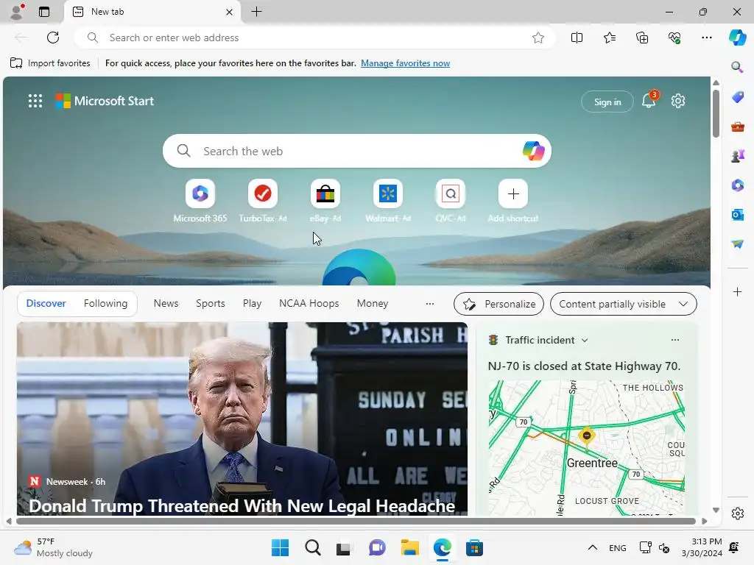This screenshot has width=754, height=565.
Task: Open Browser essentials heart icon
Action: coord(674,38)
